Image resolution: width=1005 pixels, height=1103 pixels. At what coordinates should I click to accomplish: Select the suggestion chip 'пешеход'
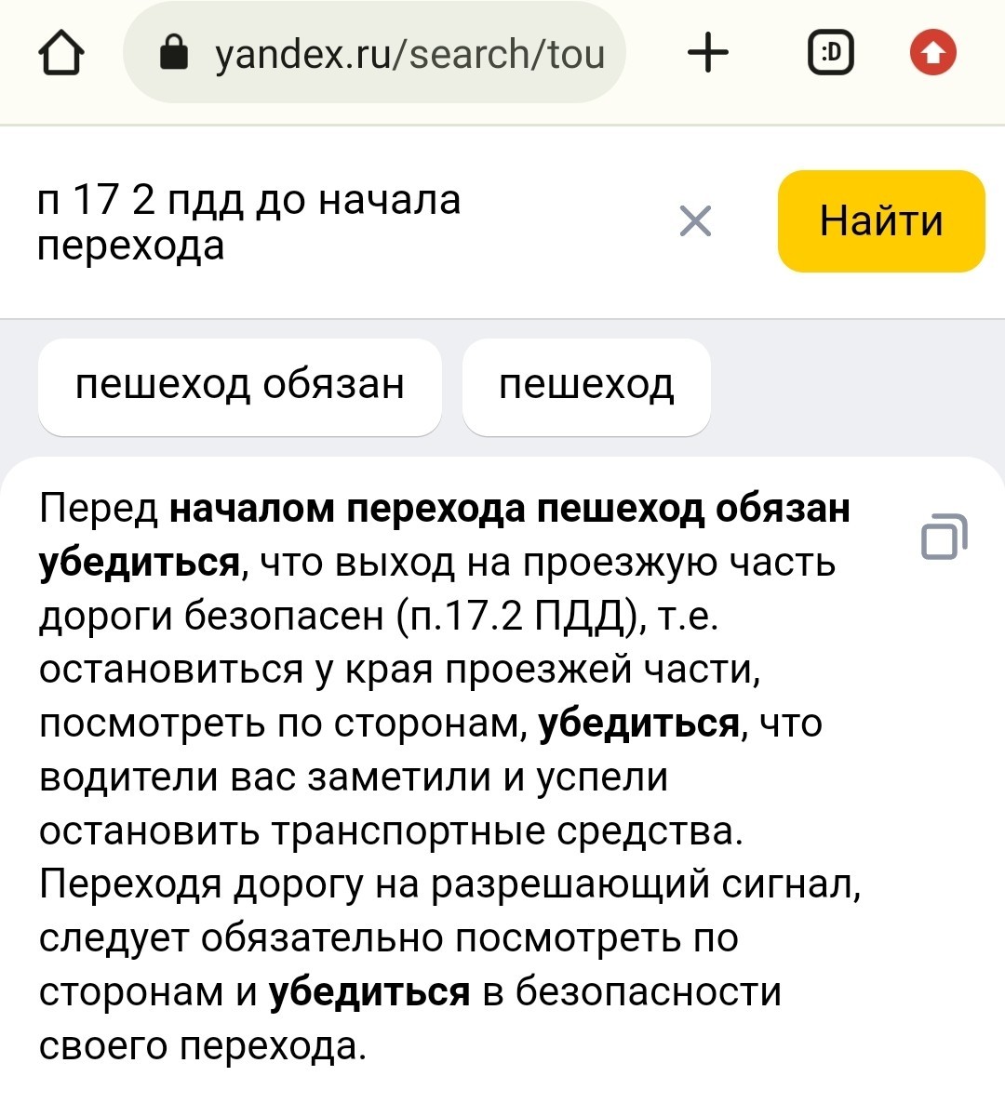(x=586, y=387)
